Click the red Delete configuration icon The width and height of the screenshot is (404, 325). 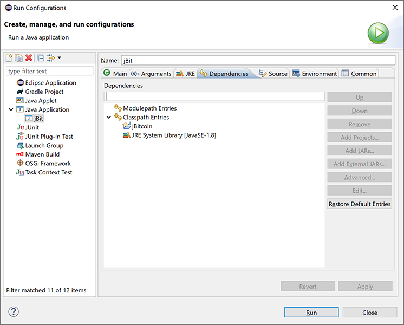click(x=29, y=58)
